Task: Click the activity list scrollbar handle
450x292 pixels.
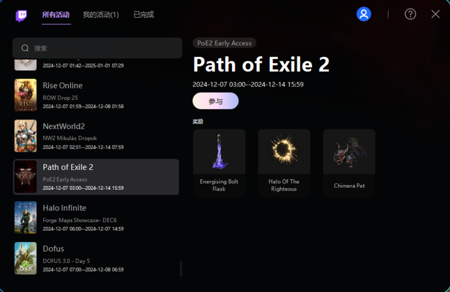Action: point(181,269)
